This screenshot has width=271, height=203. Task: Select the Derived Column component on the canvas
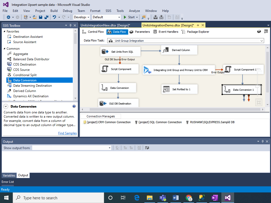point(179,50)
